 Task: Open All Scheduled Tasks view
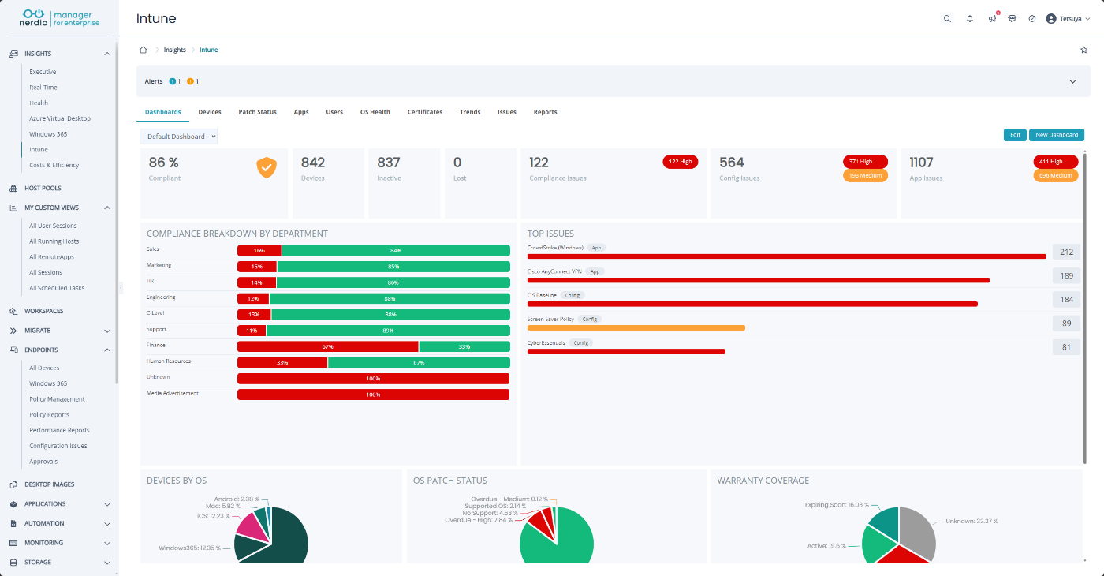pyautogui.click(x=57, y=288)
